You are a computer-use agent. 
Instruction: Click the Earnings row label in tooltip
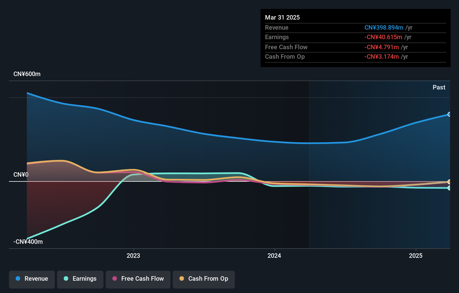[277, 37]
